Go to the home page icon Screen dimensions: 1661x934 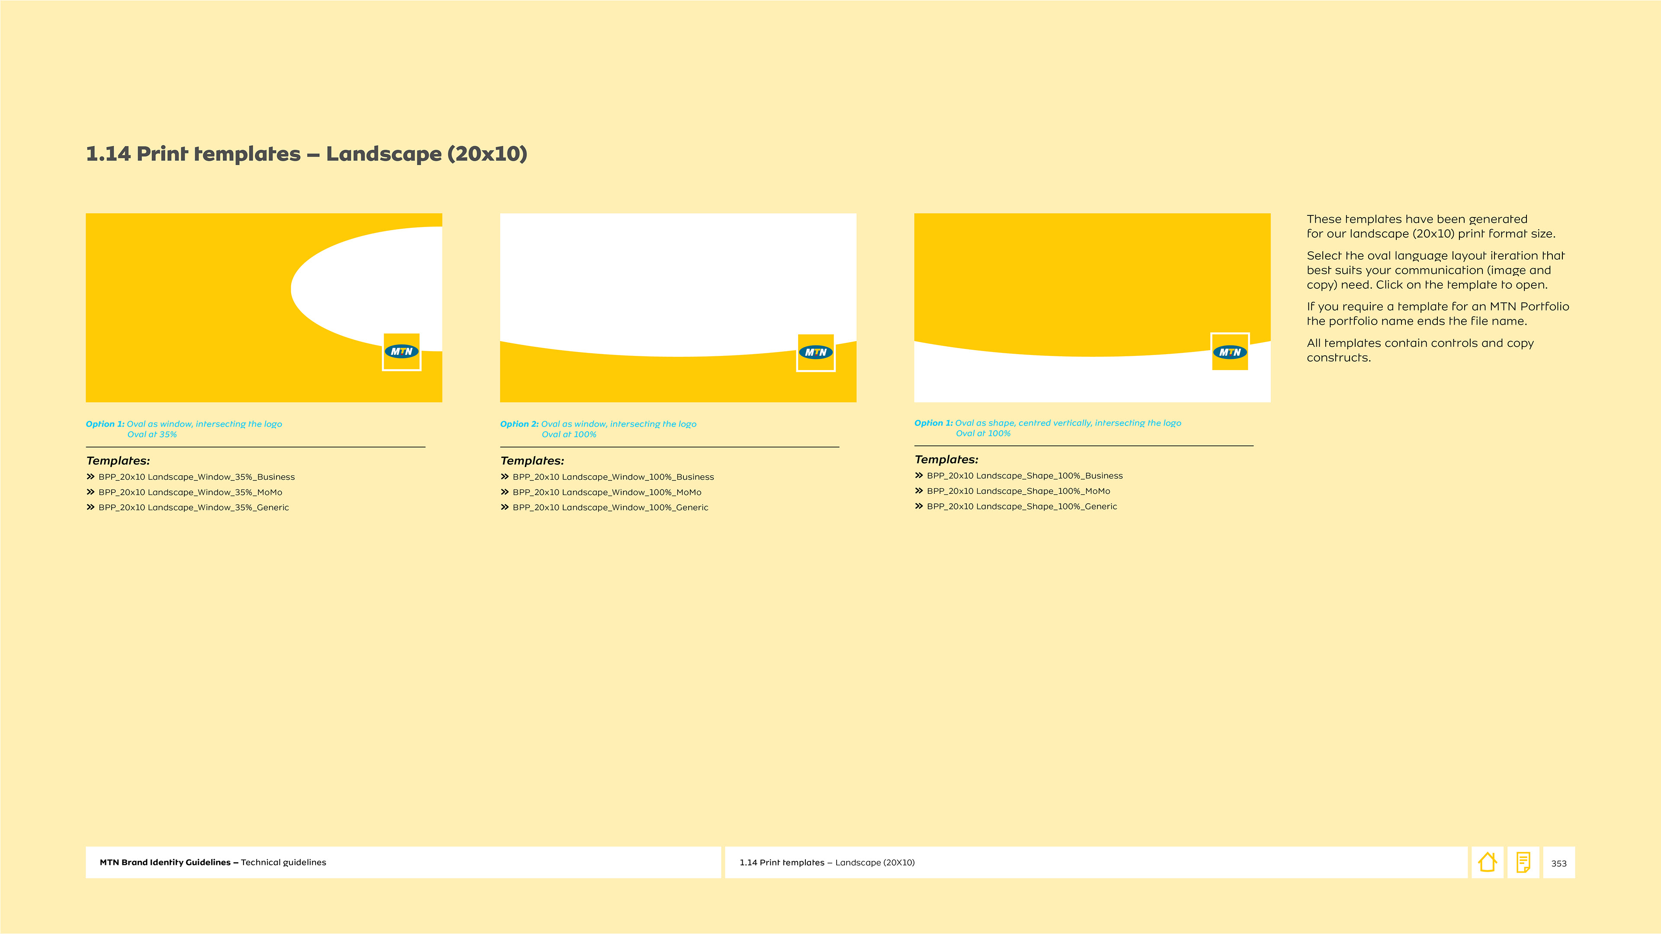[x=1487, y=862]
